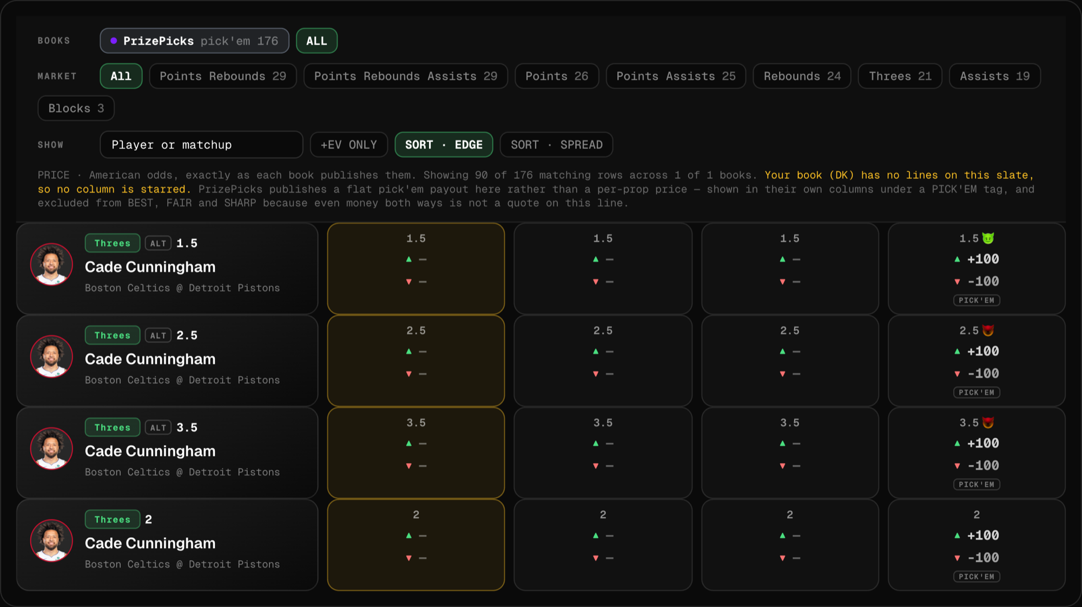Click the +100 over price in Threes 2 row
Image resolution: width=1082 pixels, height=607 pixels.
(x=983, y=535)
